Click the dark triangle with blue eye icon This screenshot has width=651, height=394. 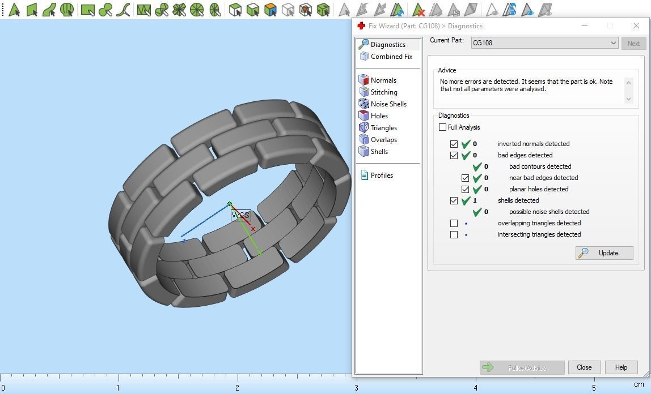tap(527, 9)
